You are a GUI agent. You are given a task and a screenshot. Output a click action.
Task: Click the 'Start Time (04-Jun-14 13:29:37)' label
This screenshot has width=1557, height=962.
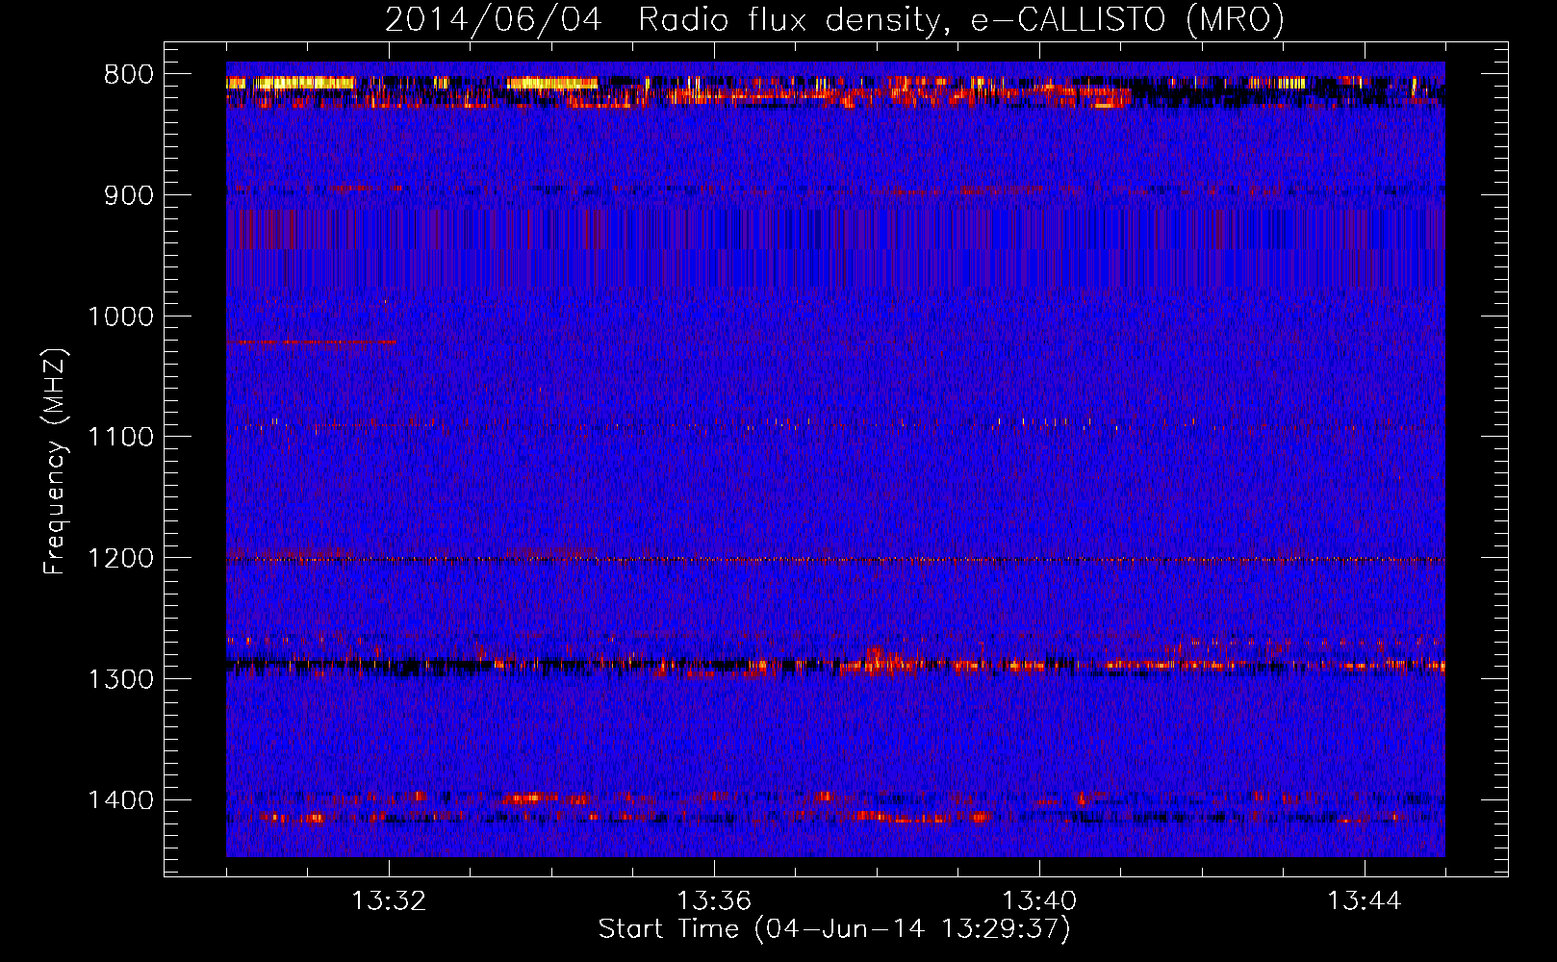click(x=834, y=929)
